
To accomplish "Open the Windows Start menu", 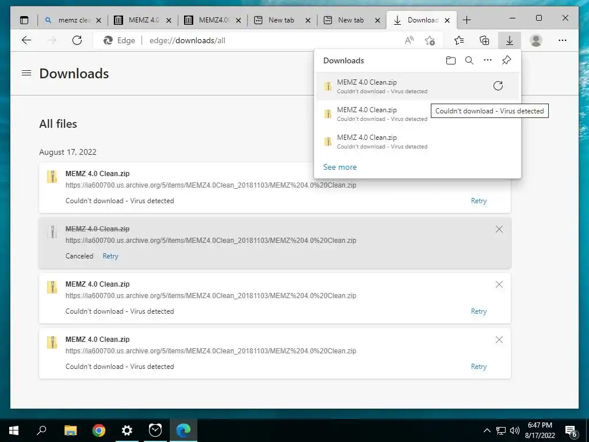I will tap(14, 430).
